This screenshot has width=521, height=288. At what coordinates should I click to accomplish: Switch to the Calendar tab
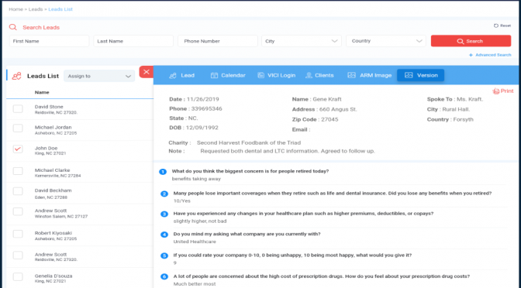(x=228, y=75)
